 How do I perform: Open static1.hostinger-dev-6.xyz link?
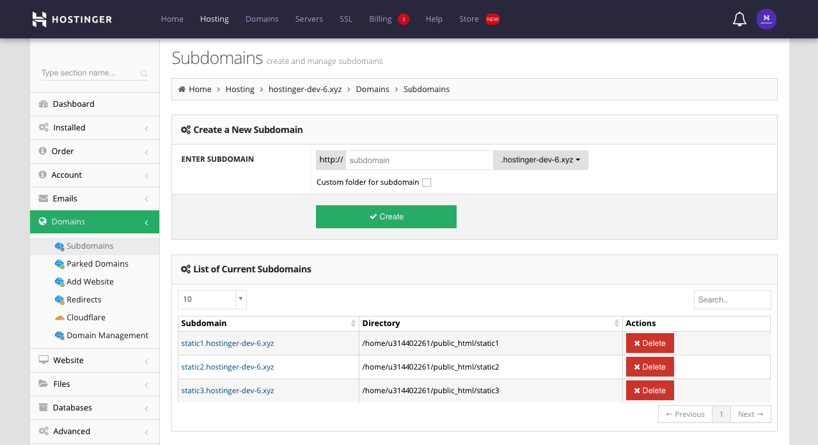[x=228, y=343]
